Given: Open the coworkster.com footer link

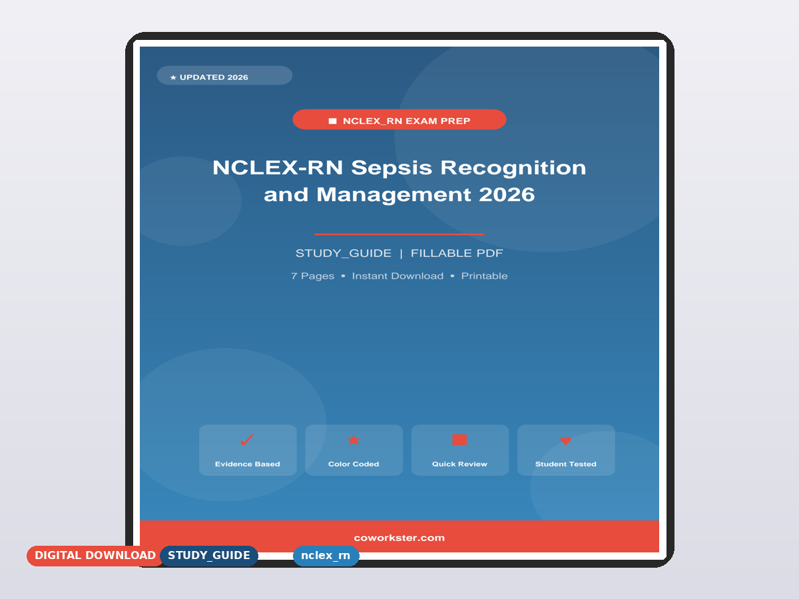Looking at the screenshot, I should 400,538.
